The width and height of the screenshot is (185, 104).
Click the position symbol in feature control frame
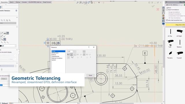[x=48, y=43]
